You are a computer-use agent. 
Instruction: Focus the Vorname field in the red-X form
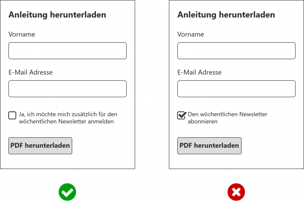[x=236, y=51]
